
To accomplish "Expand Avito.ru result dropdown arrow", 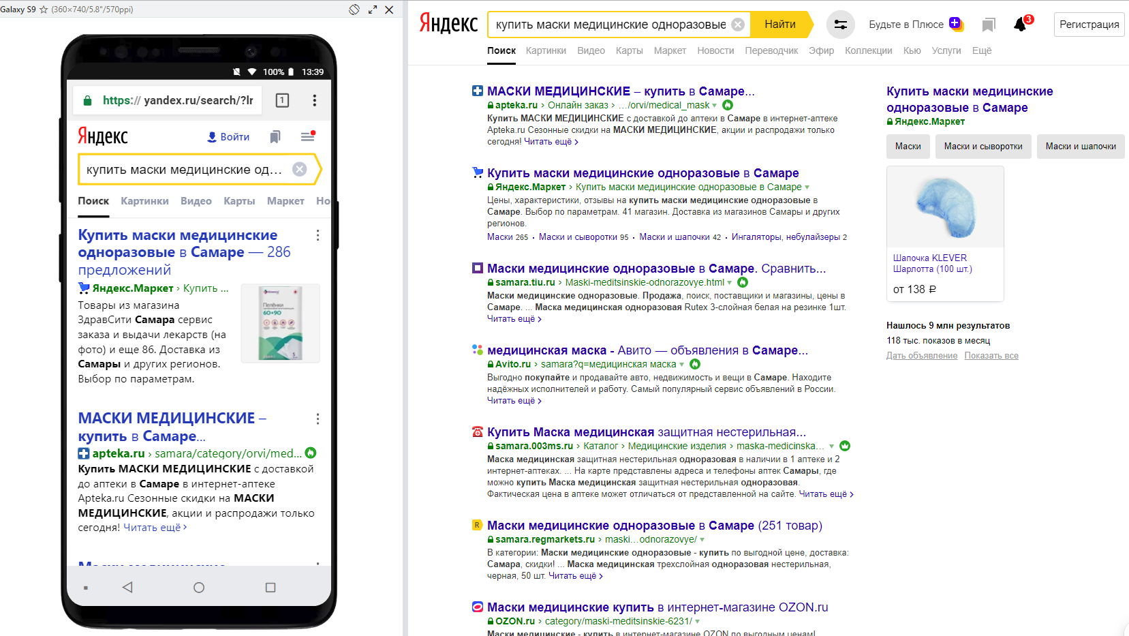I will click(x=681, y=365).
